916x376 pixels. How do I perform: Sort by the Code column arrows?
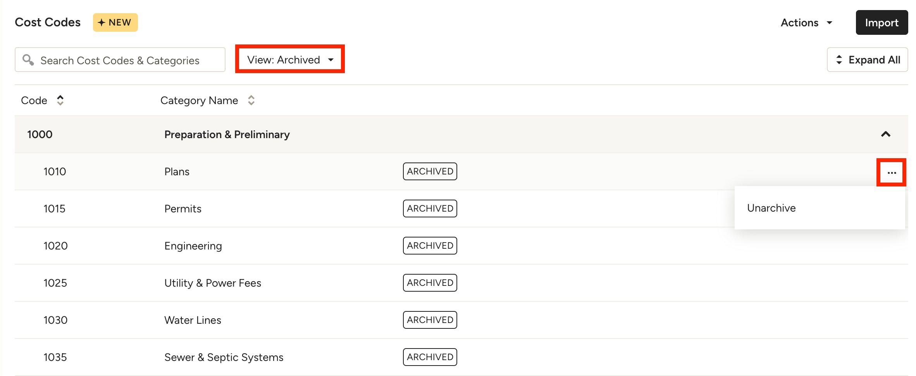point(60,100)
